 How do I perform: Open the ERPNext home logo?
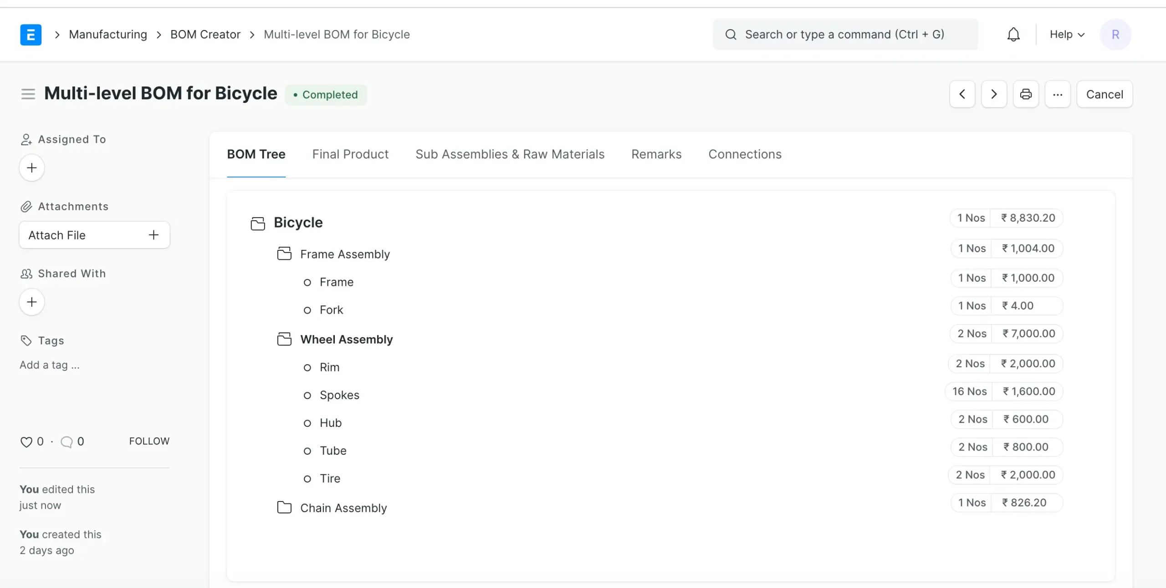pyautogui.click(x=31, y=35)
